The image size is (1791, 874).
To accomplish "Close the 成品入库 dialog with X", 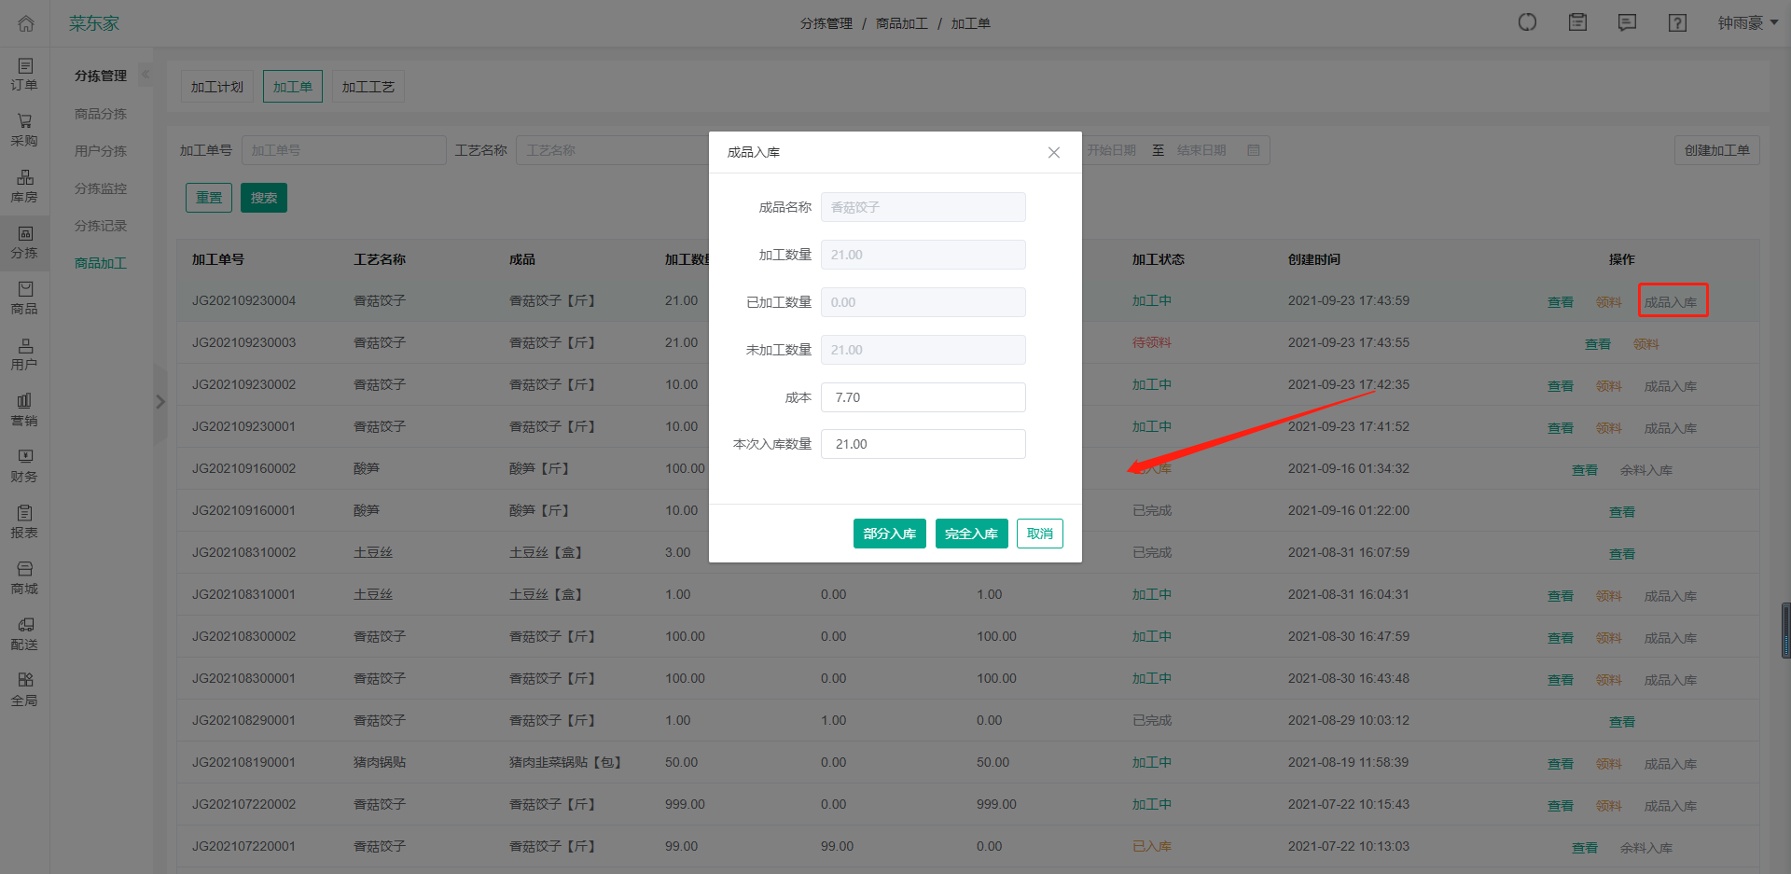I will tap(1053, 152).
